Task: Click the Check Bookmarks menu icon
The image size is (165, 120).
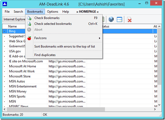Action: (29, 18)
